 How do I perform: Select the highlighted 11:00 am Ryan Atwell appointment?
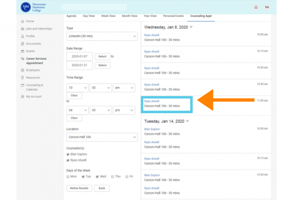tap(167, 104)
